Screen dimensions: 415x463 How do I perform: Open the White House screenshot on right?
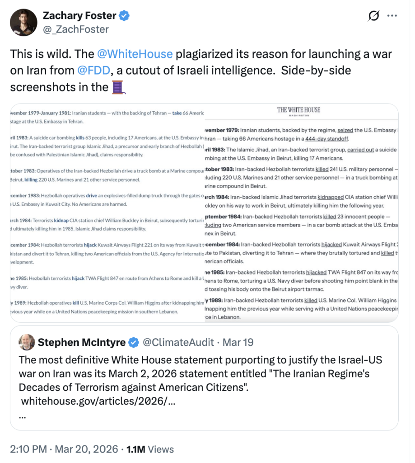302,213
